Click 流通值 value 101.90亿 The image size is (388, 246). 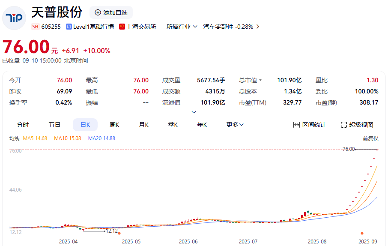coord(213,102)
